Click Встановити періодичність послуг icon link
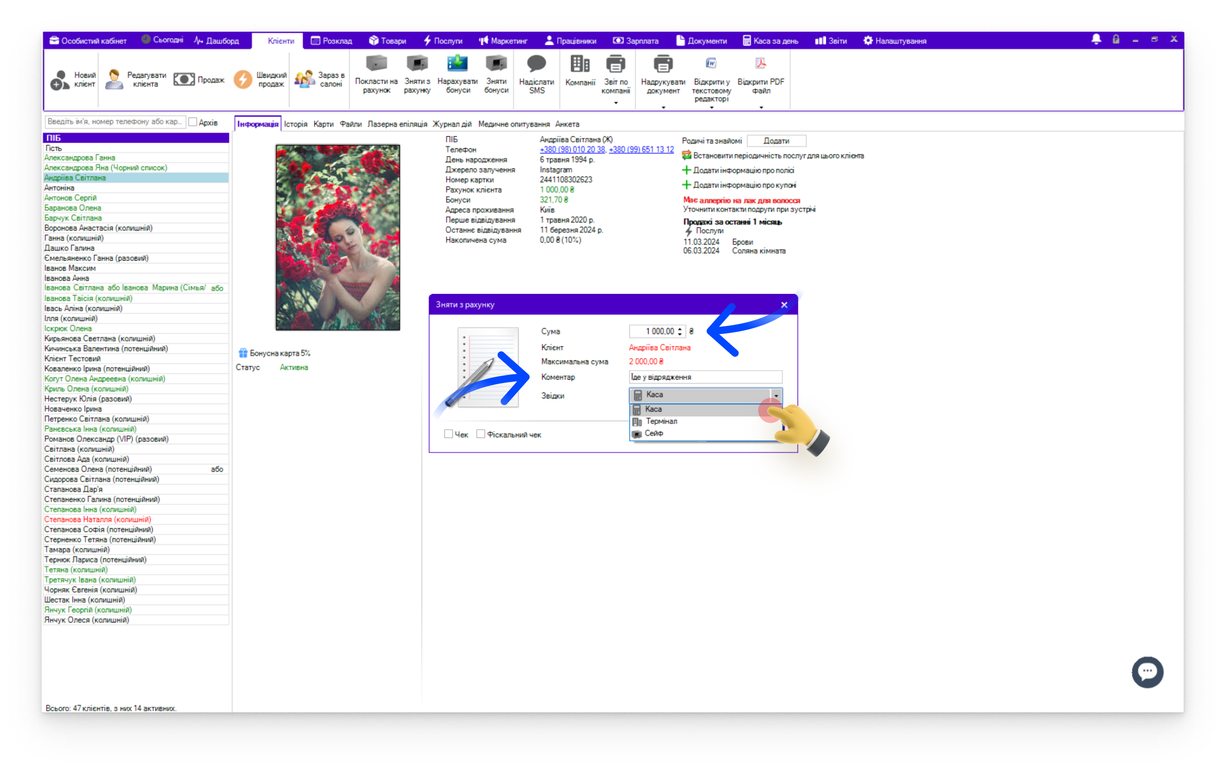 [x=686, y=155]
